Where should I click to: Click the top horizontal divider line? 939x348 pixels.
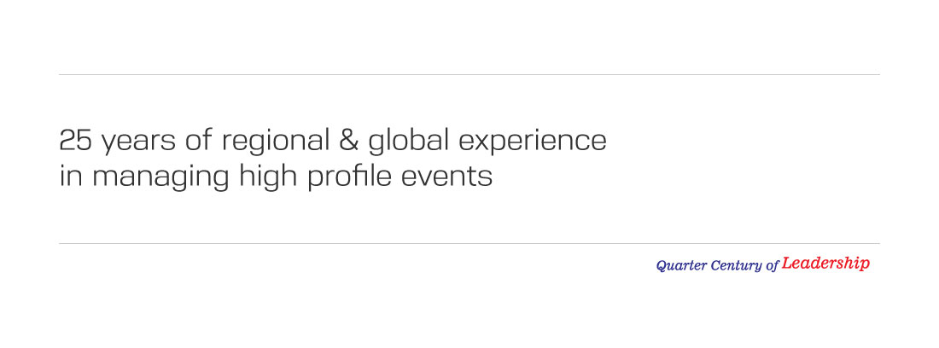[469, 75]
